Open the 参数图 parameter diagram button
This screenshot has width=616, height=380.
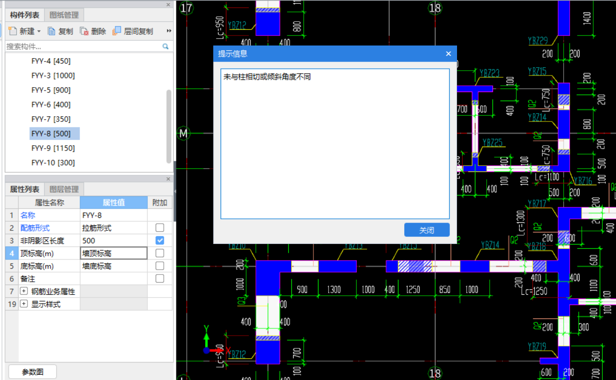click(x=32, y=372)
